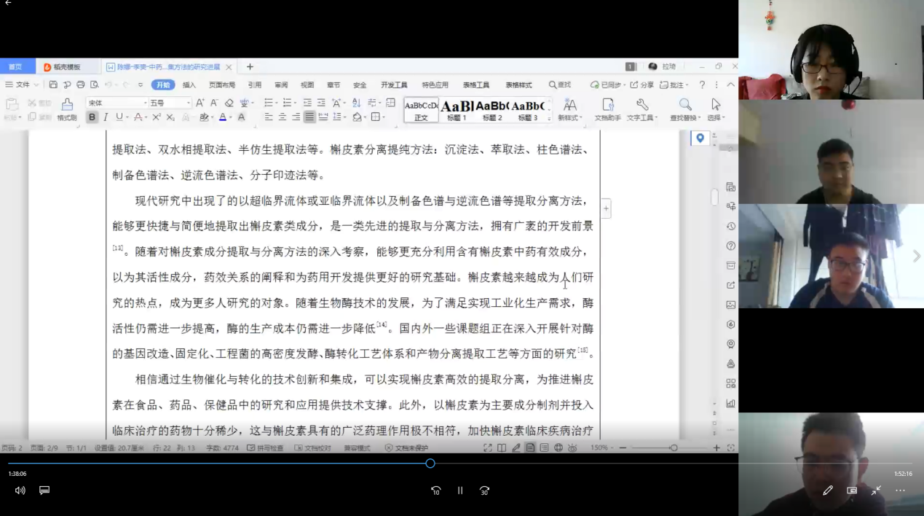Toggle italic text formatting
Viewport: 924px width, 516px height.
coord(106,117)
